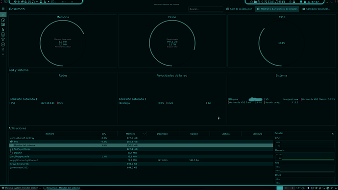Viewport: 338px width, 190px height.
Task: Click the Pac-Man icon in bottom tray
Action: pyautogui.click(x=328, y=188)
